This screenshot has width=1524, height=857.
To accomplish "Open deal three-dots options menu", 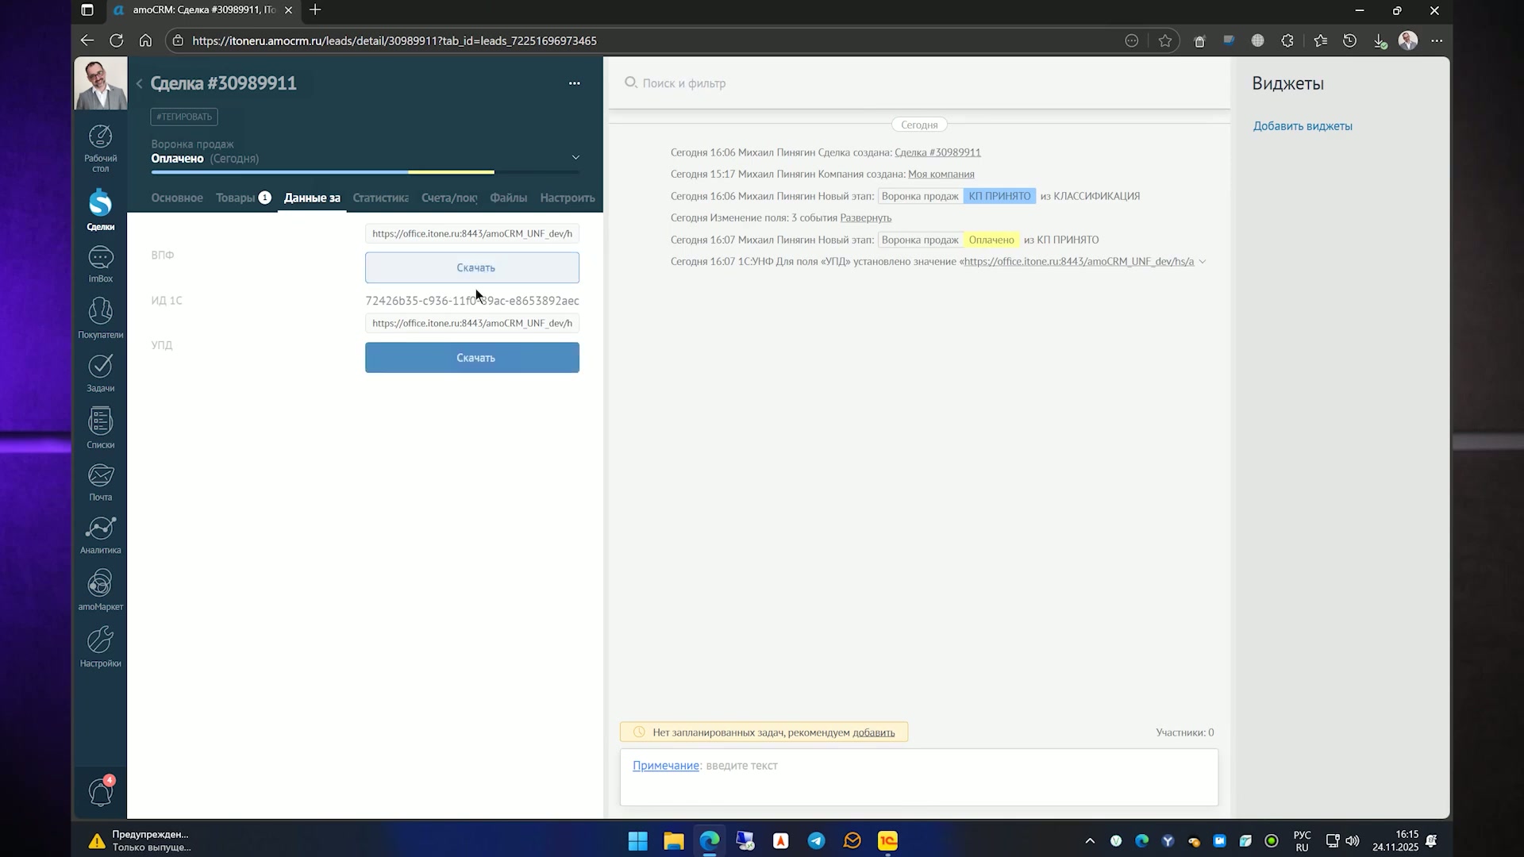I will tap(574, 83).
